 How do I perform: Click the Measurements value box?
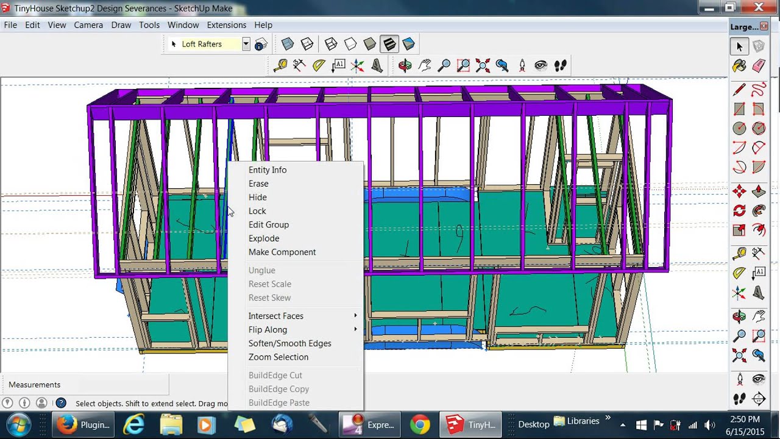[85, 385]
